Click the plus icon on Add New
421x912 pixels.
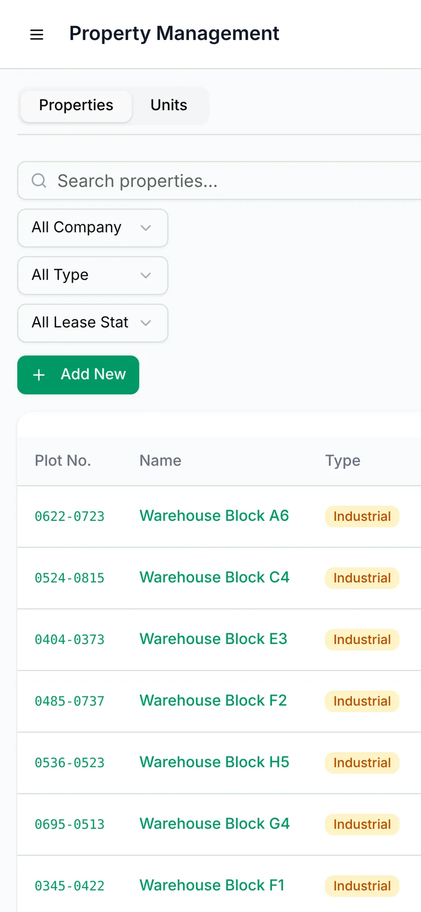[x=39, y=375]
